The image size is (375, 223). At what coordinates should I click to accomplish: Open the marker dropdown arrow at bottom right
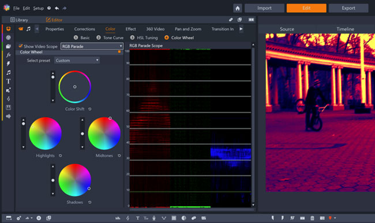point(335,218)
